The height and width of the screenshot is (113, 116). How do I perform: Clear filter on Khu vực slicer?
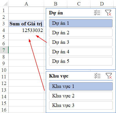tap(109, 76)
